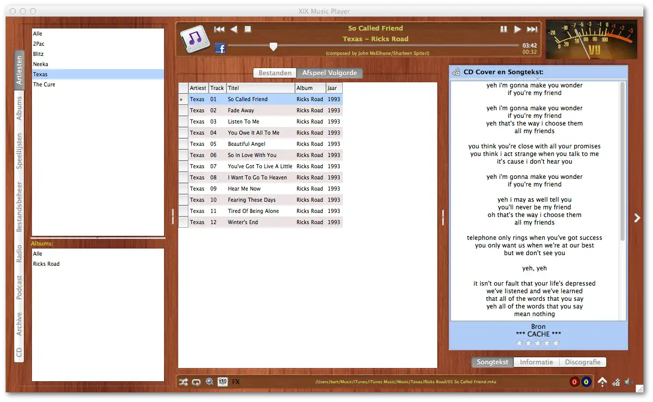Select the track Listen To Me
The height and width of the screenshot is (402, 653).
click(260, 121)
